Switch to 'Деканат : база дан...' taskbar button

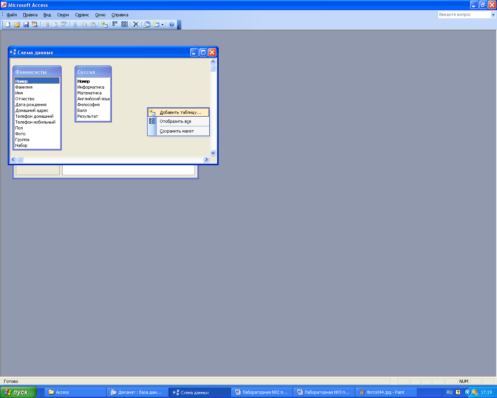point(138,392)
